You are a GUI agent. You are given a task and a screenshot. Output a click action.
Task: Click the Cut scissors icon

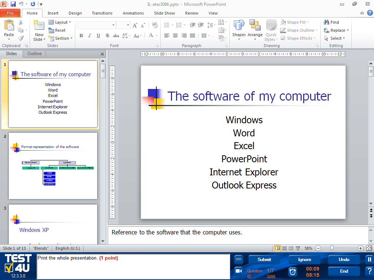20,22
